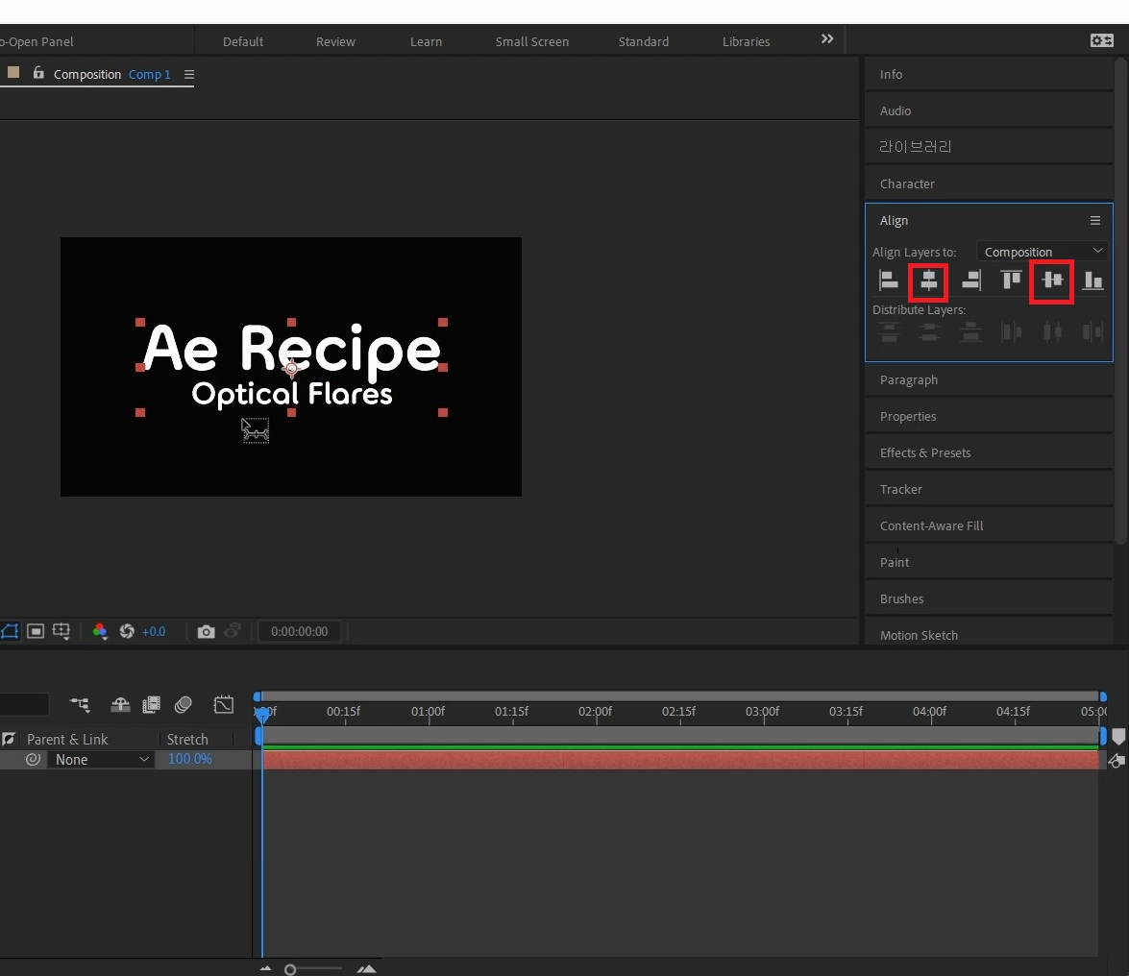
Task: Zoom out the timeline with small mountain icon
Action: [266, 969]
